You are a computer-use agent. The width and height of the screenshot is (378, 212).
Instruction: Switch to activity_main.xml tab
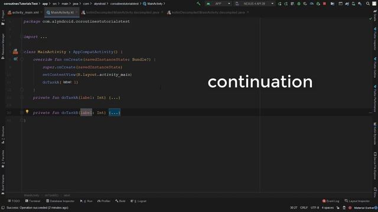tap(25, 12)
